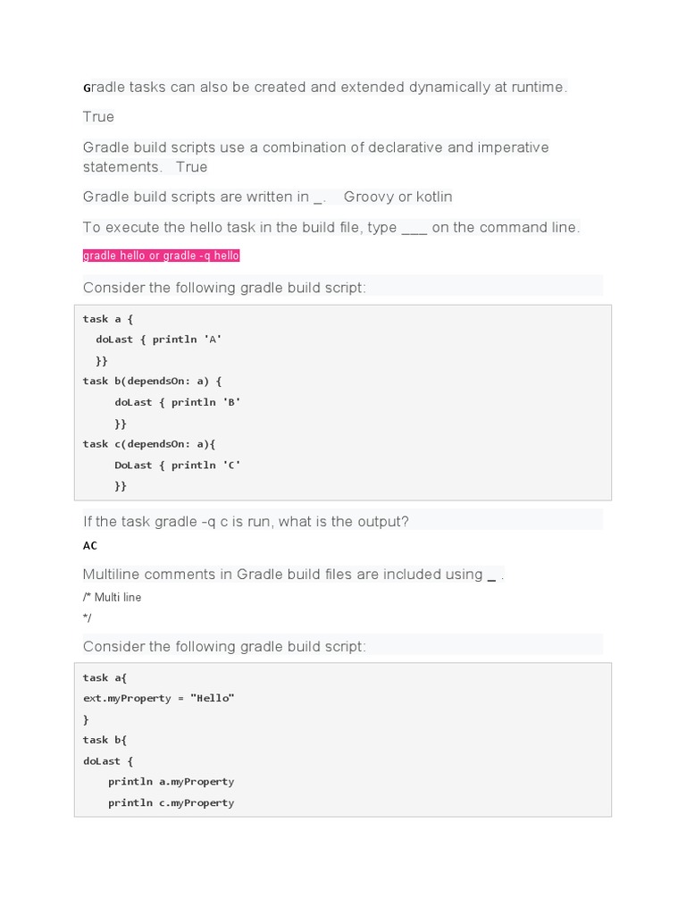Screen dimensions: 686x915
Task: Click the "println c.myProperty" code line
Action: coord(171,802)
